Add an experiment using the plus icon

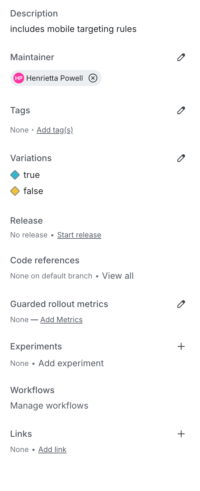(x=181, y=346)
